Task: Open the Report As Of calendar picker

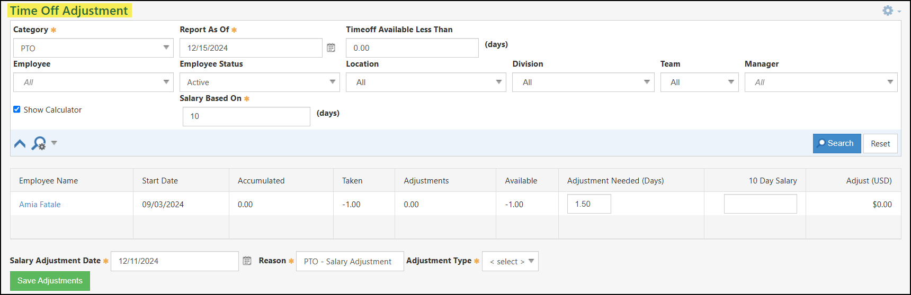Action: [x=331, y=48]
